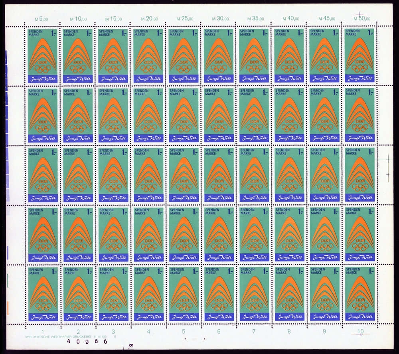Click column number "5" below the stamps
399x354 pixels.
pyautogui.click(x=184, y=331)
